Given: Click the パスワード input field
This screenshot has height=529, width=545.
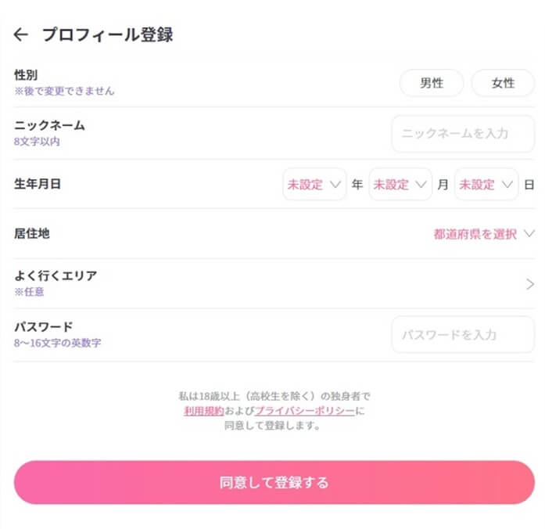Looking at the screenshot, I should 463,335.
